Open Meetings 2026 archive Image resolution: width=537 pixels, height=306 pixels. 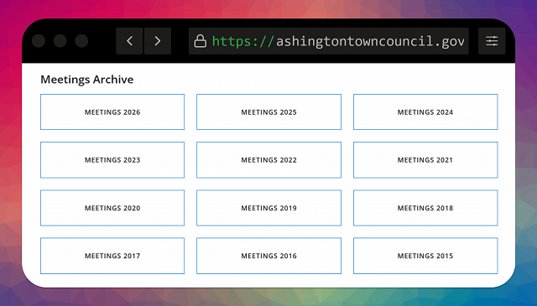pos(112,112)
